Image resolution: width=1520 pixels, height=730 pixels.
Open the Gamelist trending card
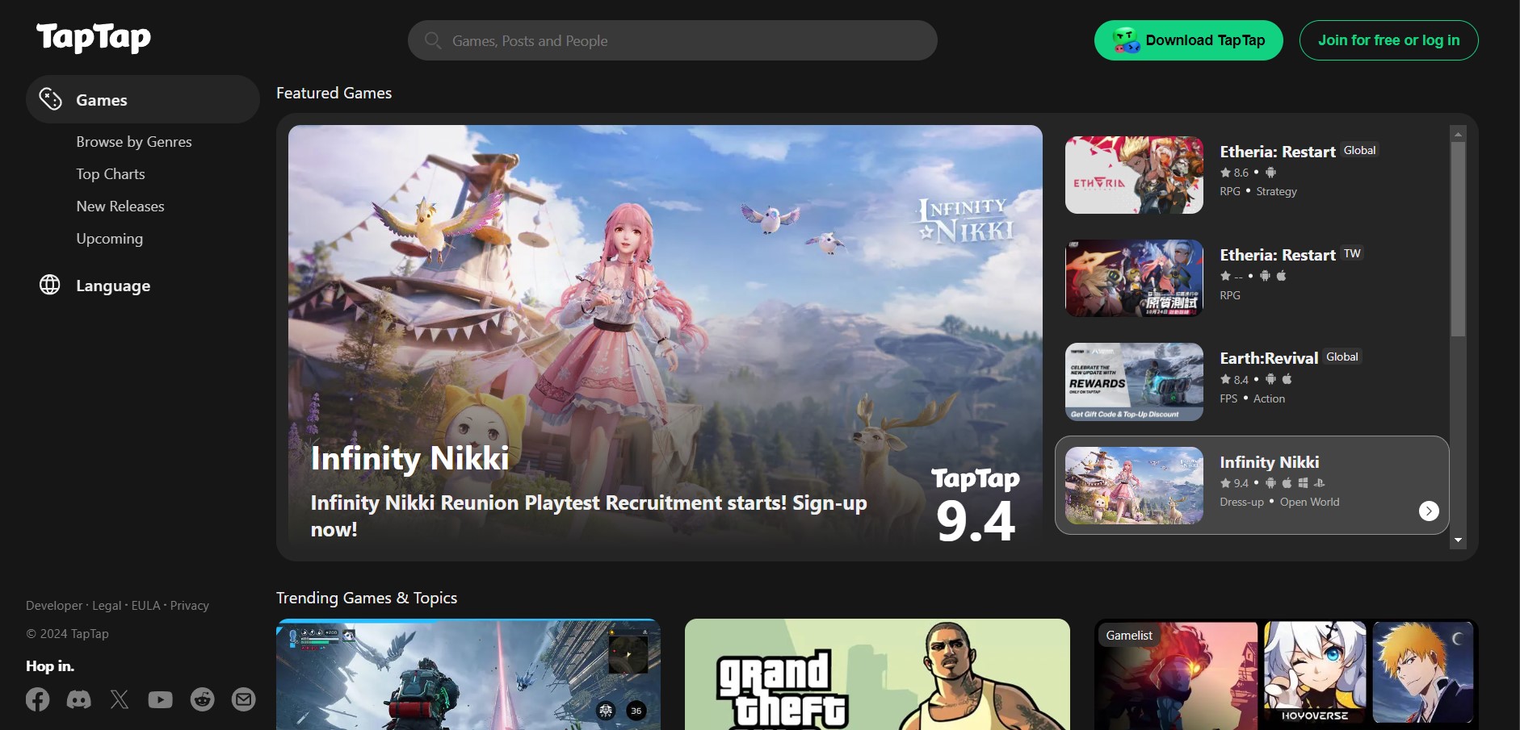coord(1287,674)
